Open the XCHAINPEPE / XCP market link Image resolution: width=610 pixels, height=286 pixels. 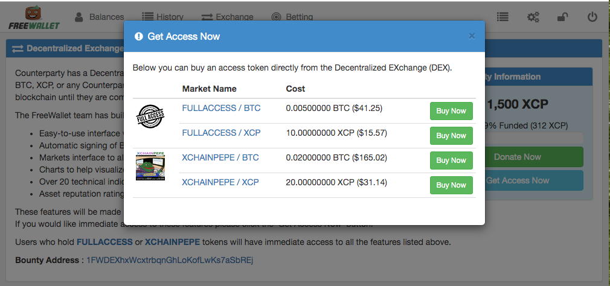(x=220, y=182)
